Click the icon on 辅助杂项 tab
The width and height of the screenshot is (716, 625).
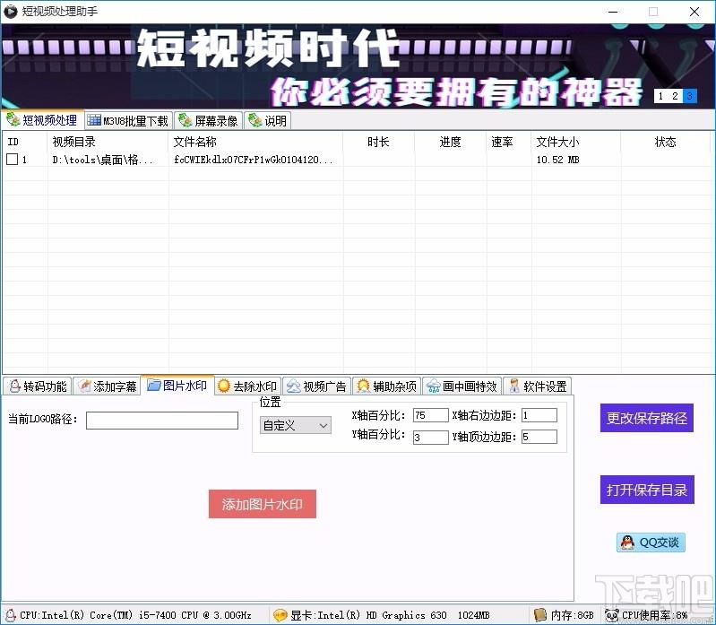tap(363, 386)
